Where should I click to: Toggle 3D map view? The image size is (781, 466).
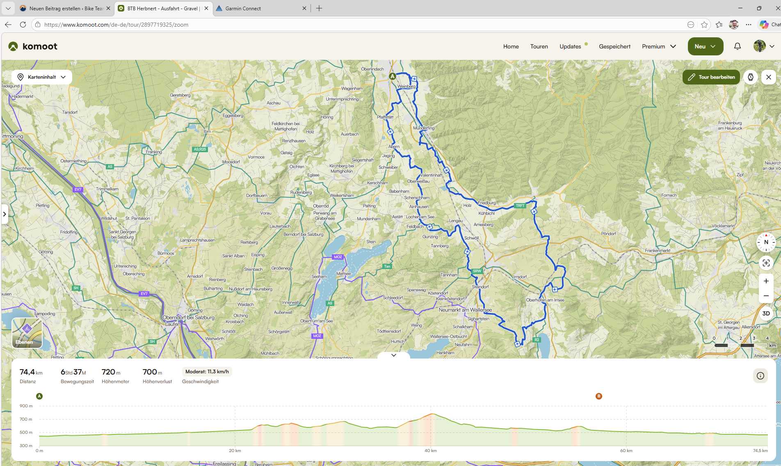click(765, 313)
